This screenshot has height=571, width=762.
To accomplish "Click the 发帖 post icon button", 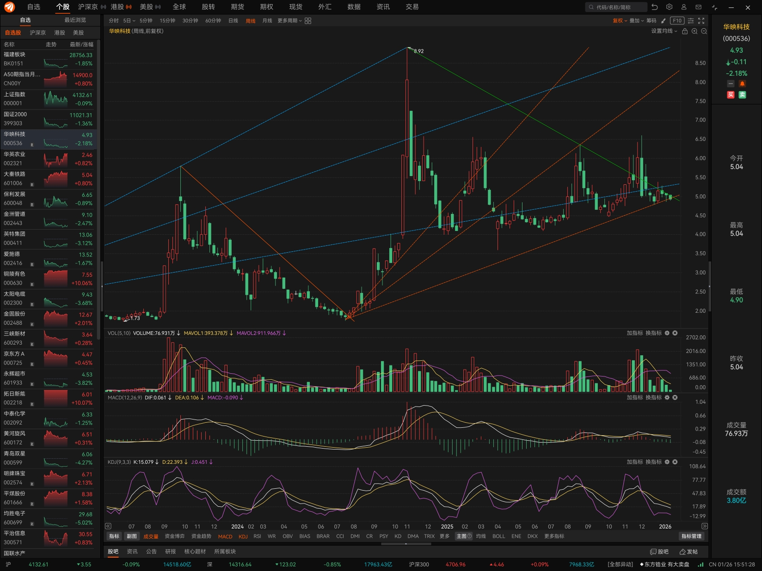I will (x=688, y=552).
